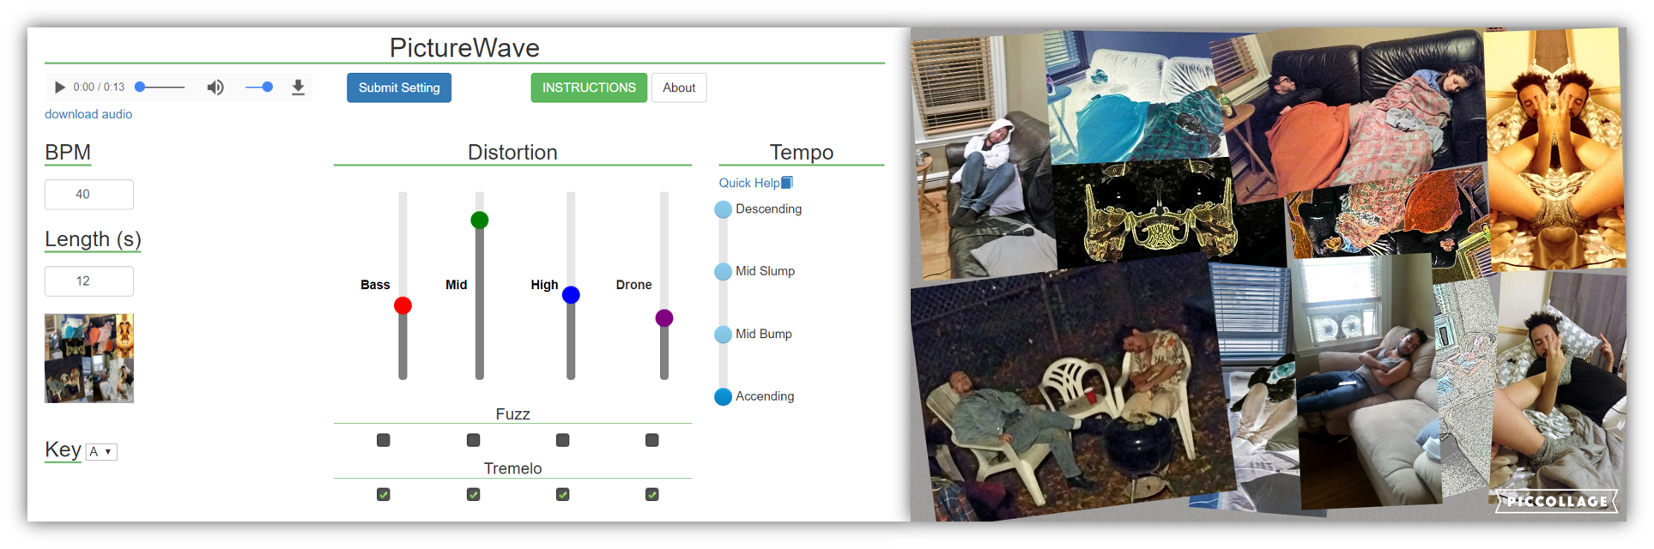Choose the Mid Slump tempo setting
This screenshot has height=549, width=1654.
[724, 272]
